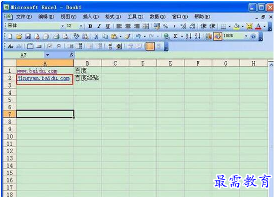Toggle underline formatting
Viewport: 275px width, 197px height.
coord(108,26)
